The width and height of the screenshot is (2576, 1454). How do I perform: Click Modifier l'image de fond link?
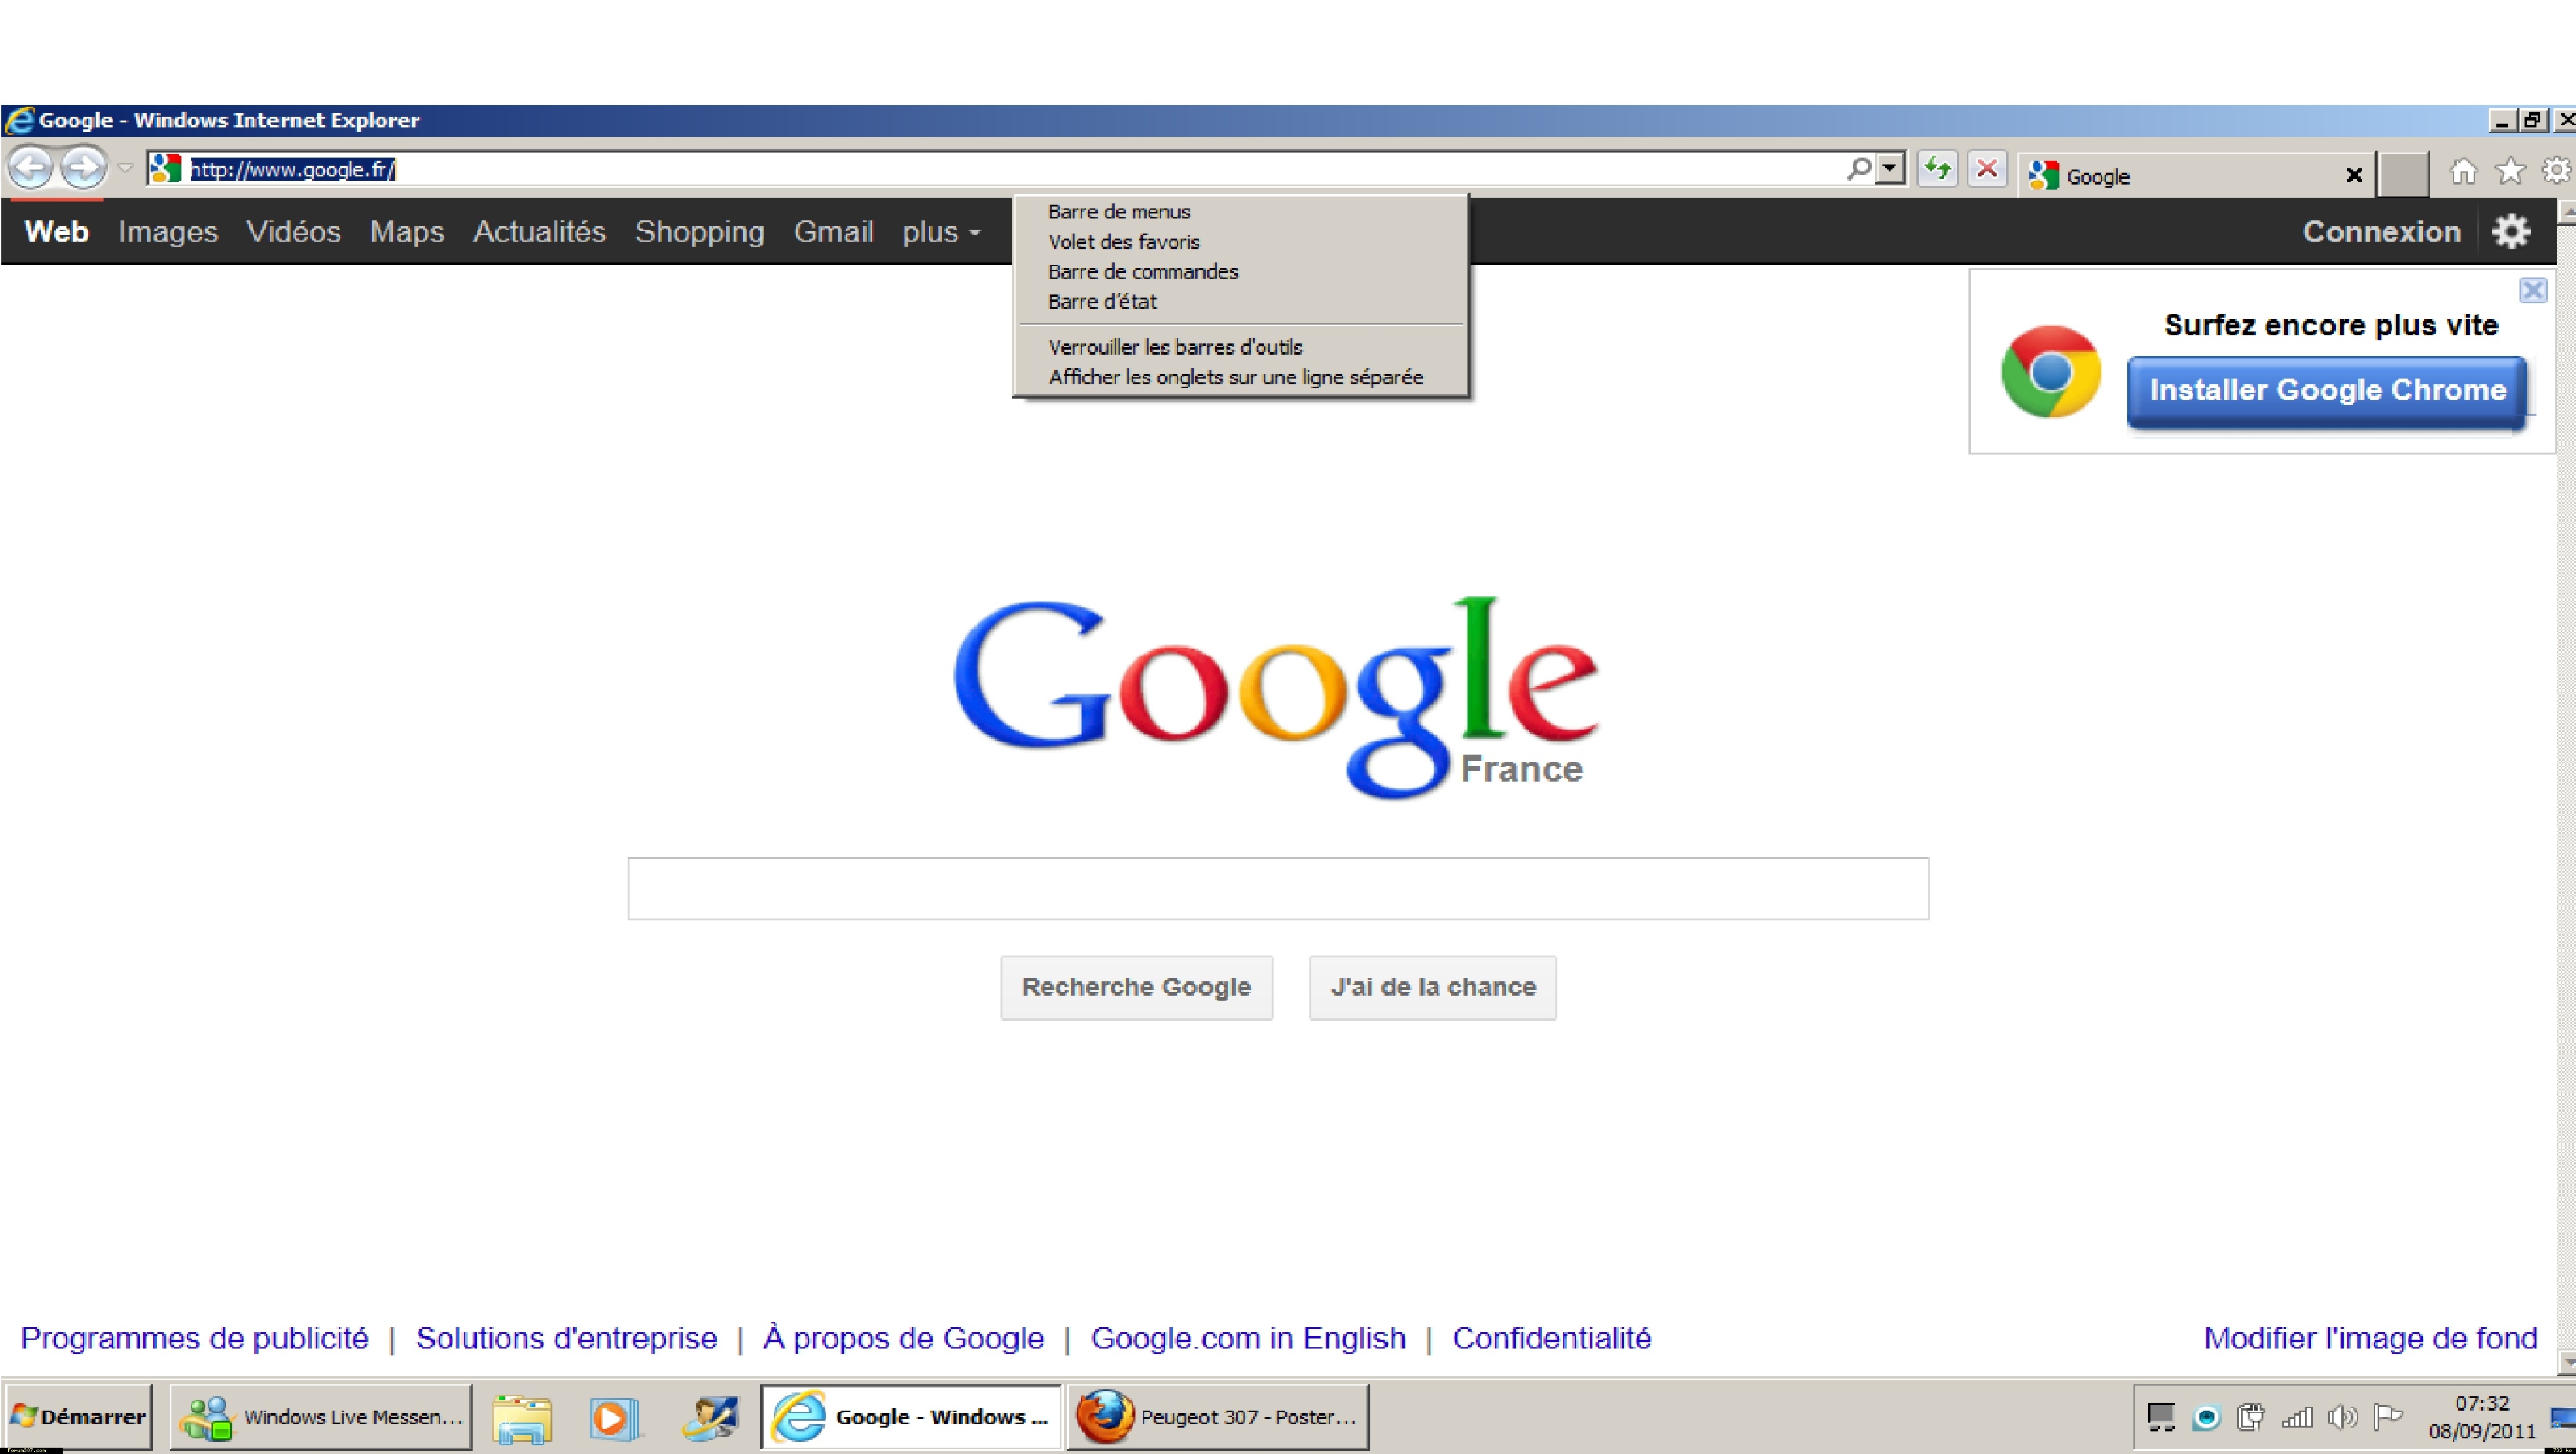pyautogui.click(x=2370, y=1338)
